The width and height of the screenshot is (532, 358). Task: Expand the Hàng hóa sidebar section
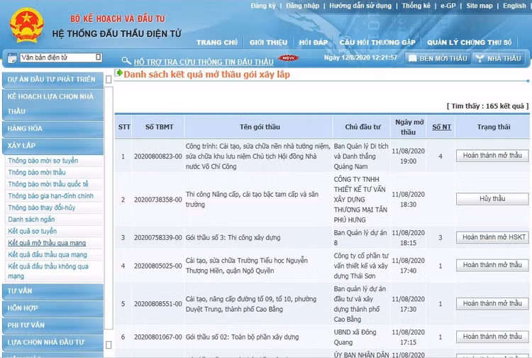tap(26, 129)
